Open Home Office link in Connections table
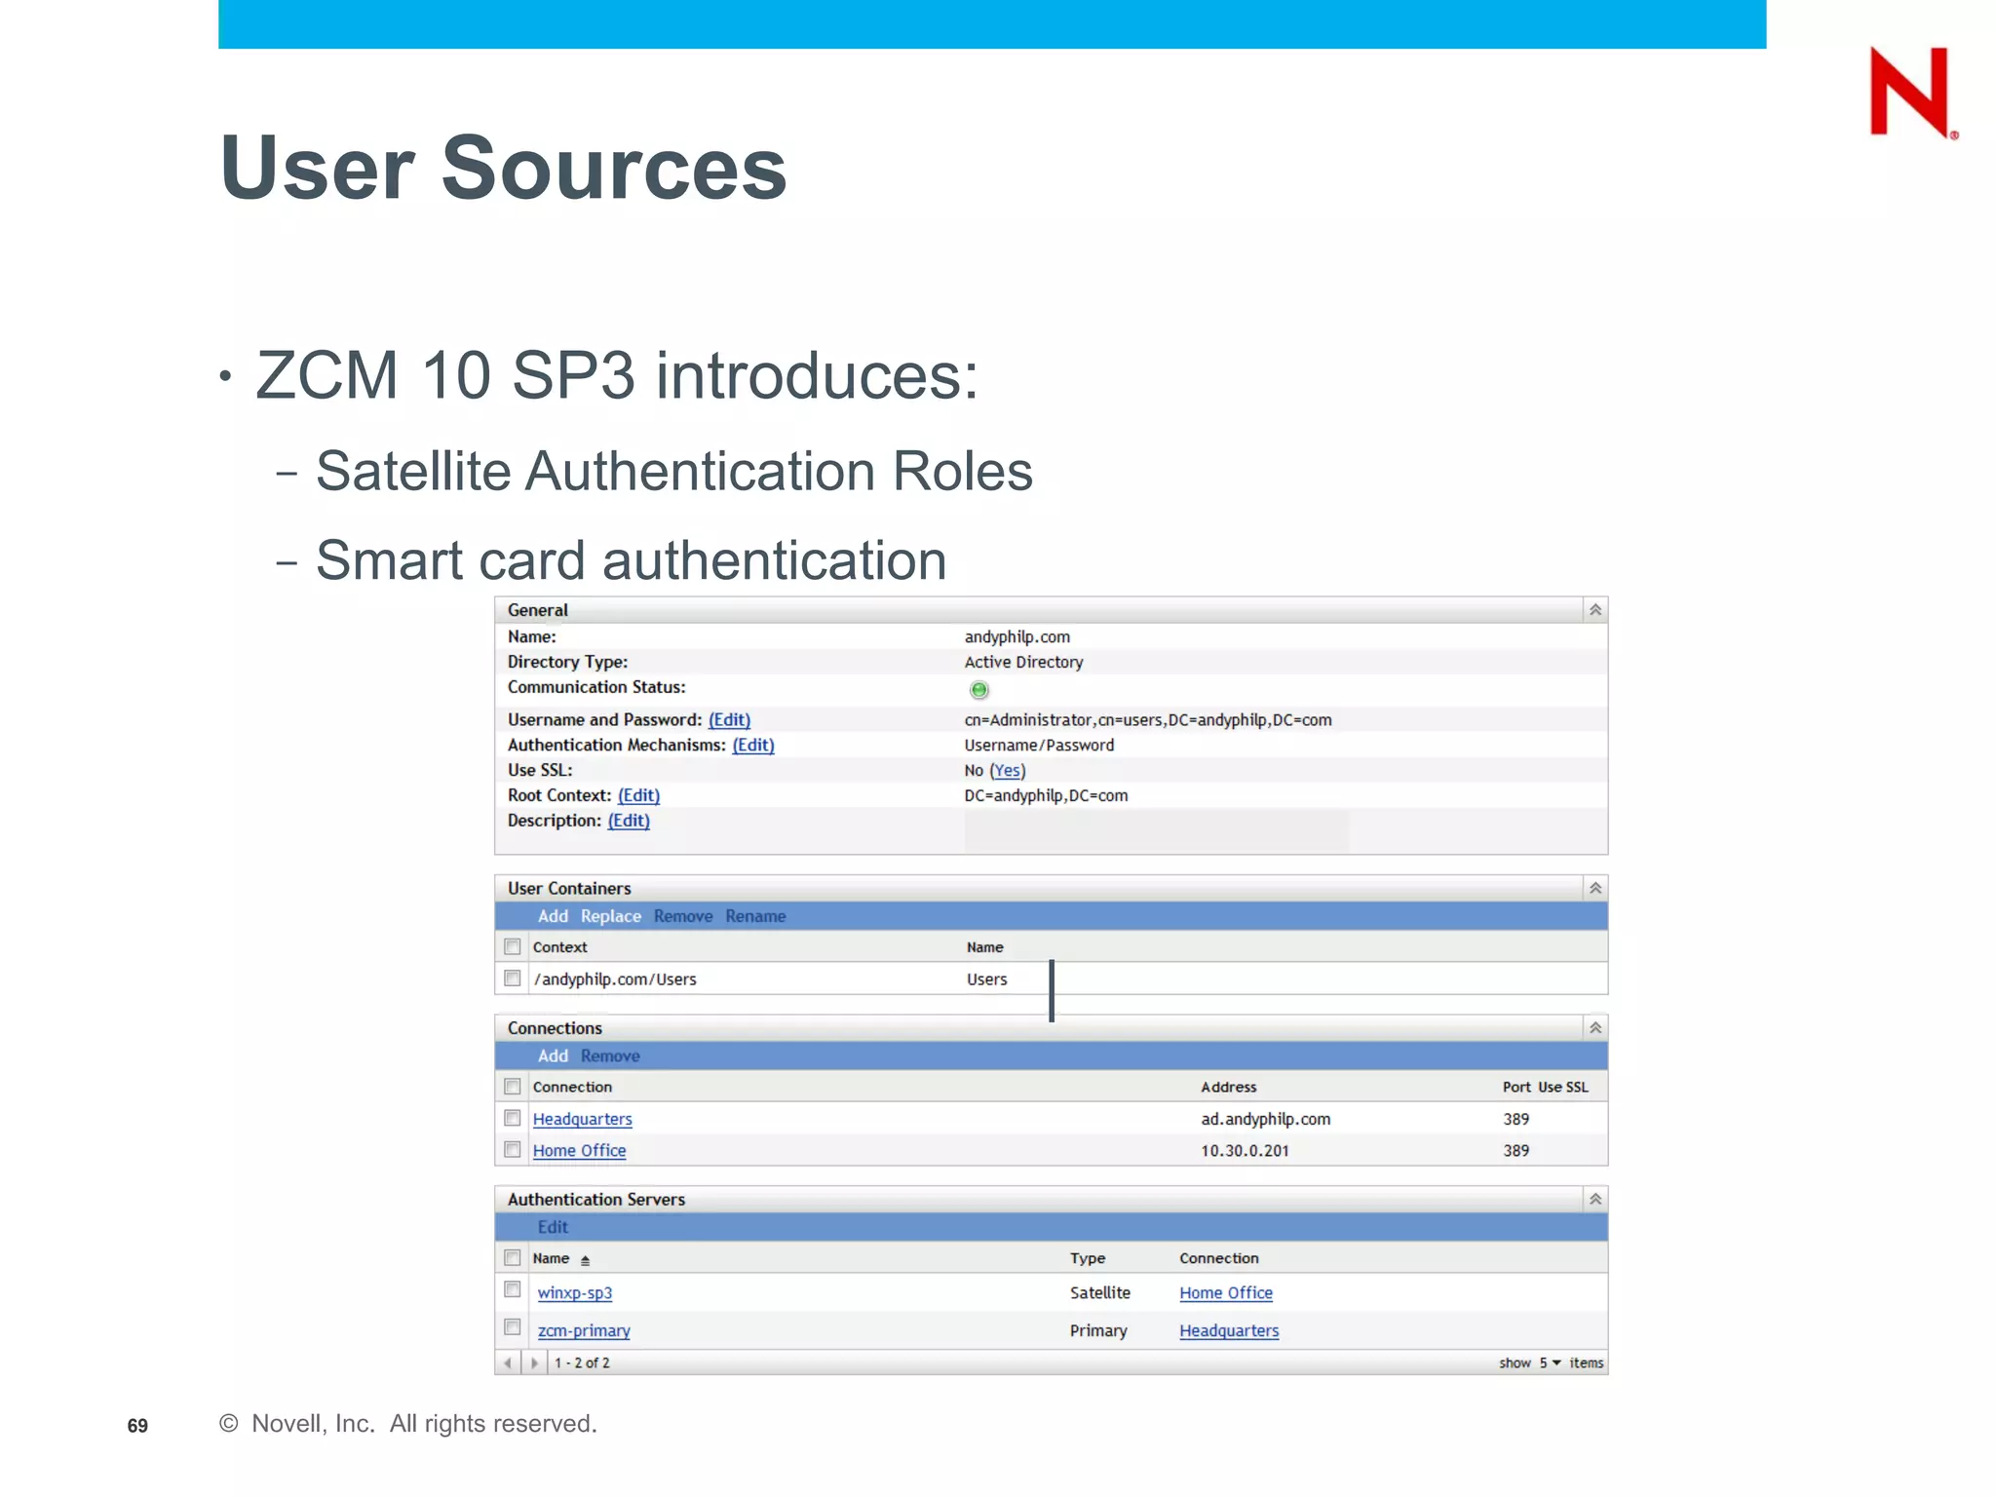Viewport: 1996px width, 1497px height. click(579, 1150)
